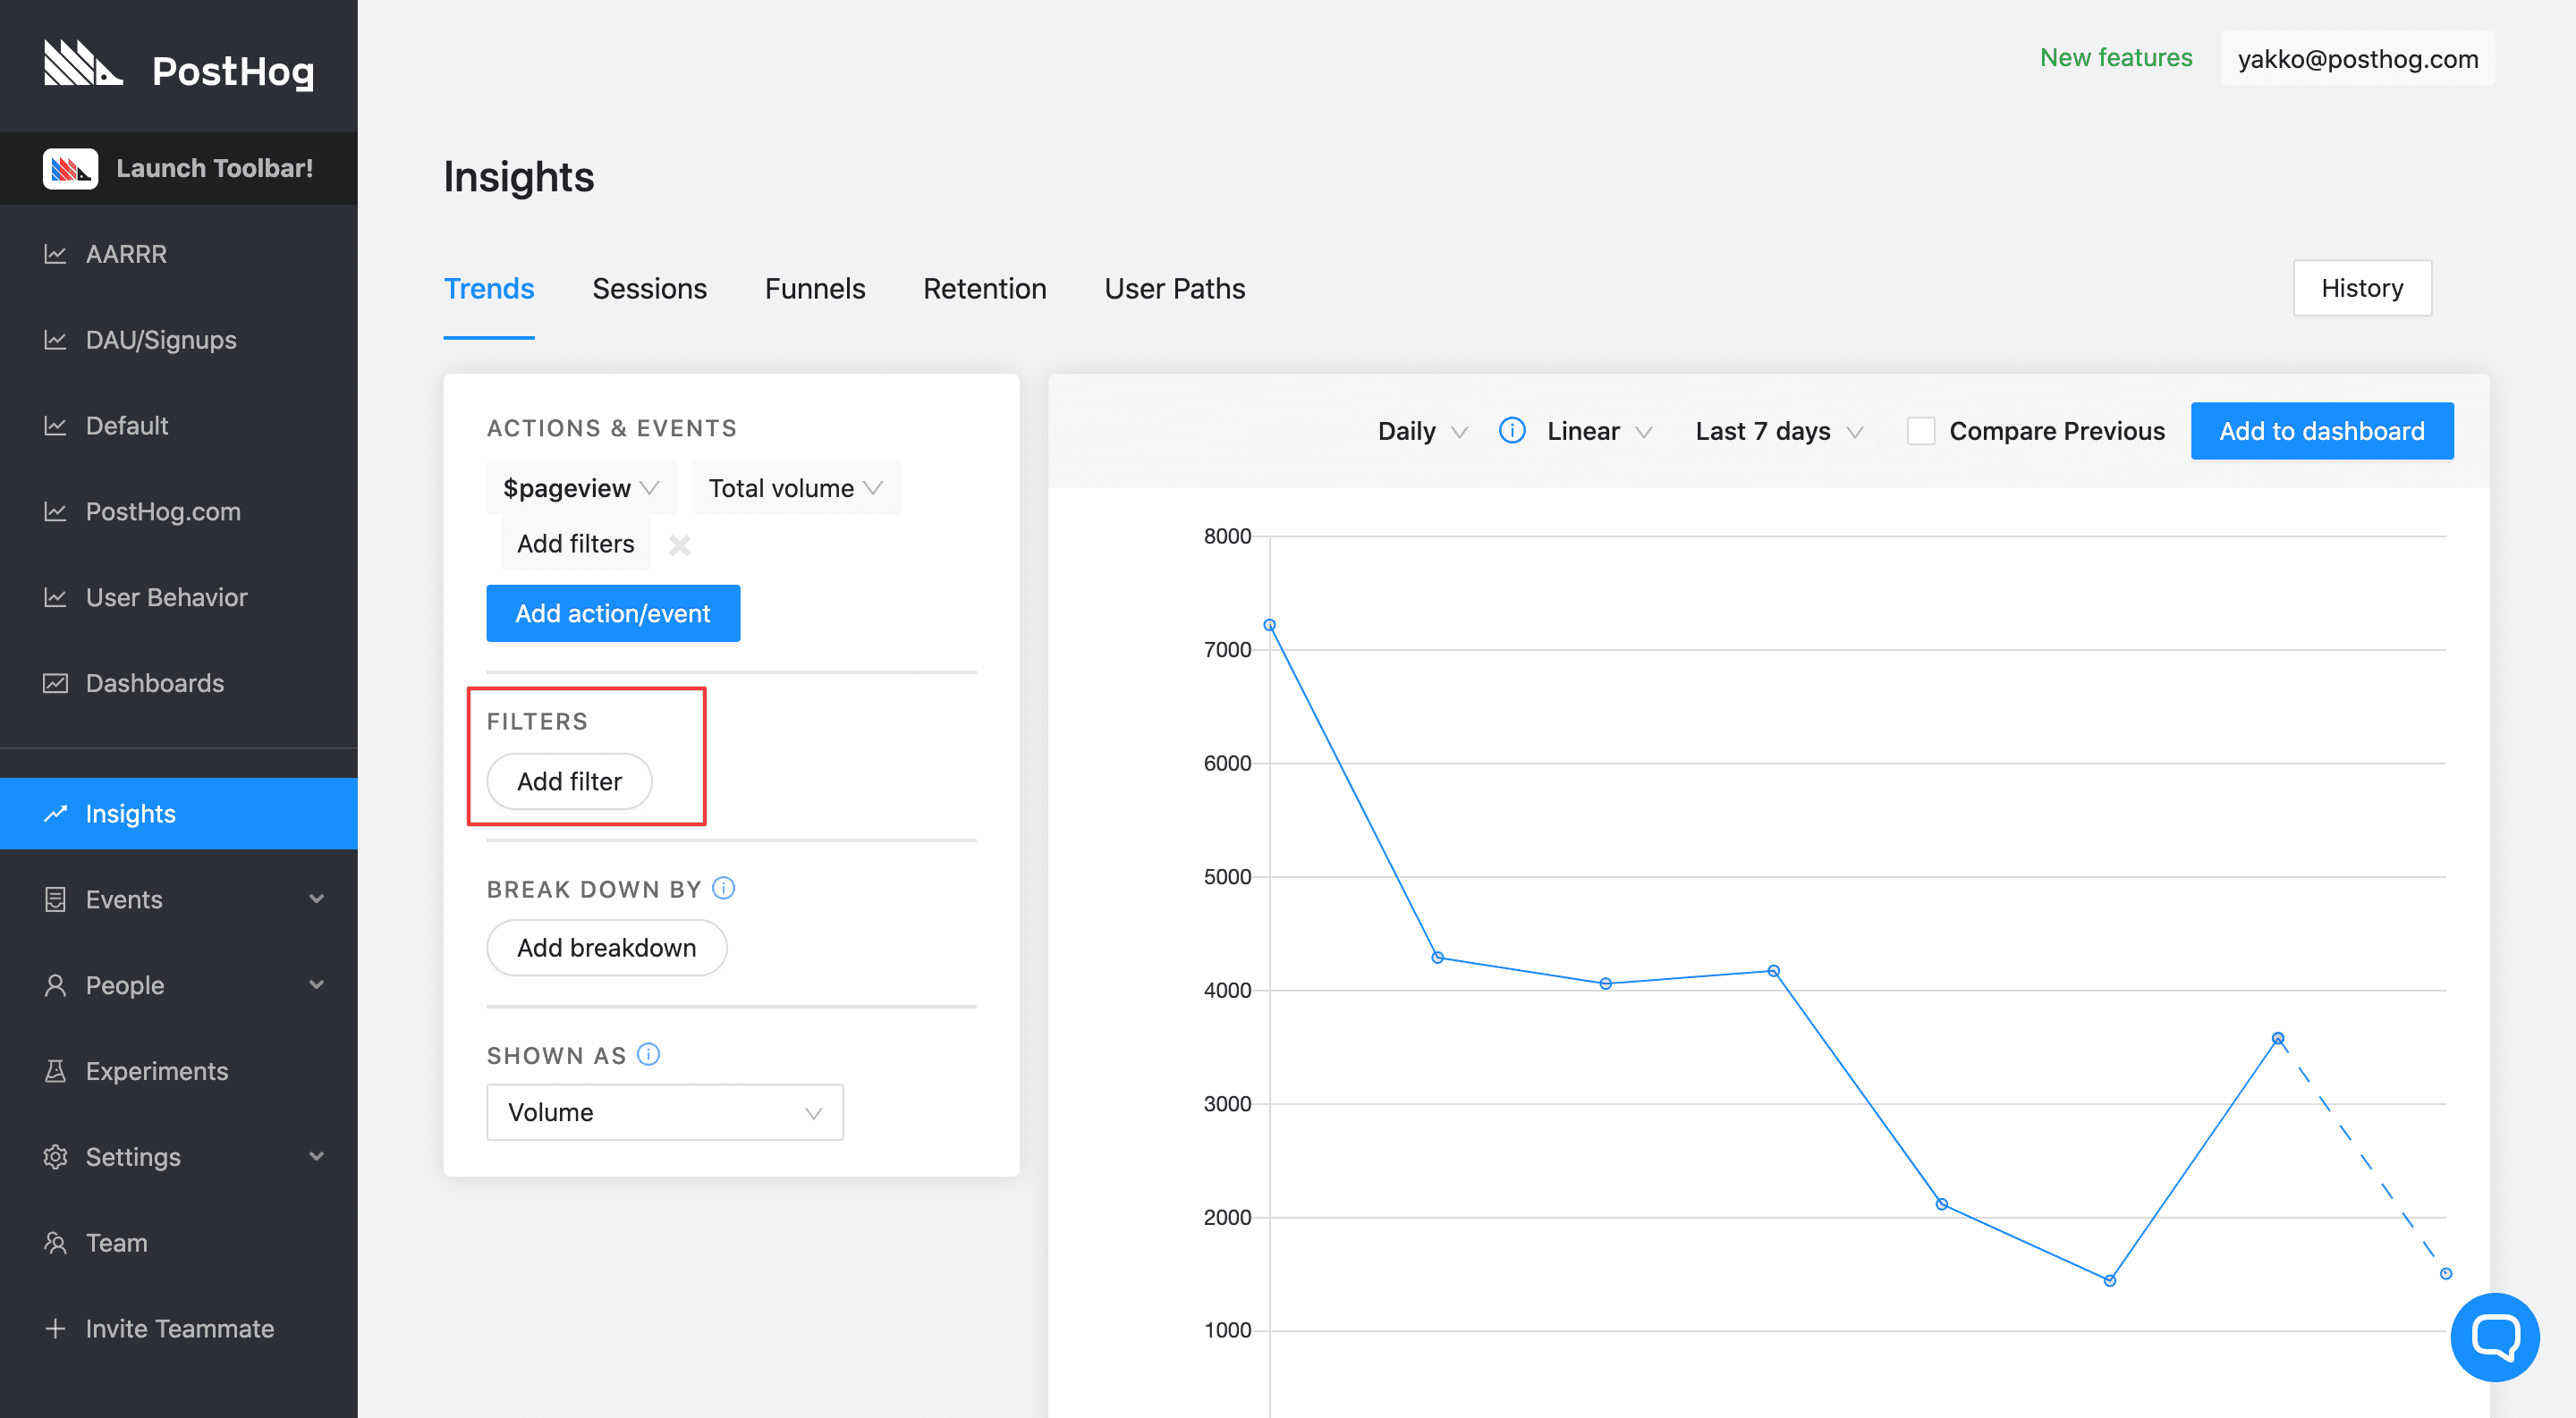Expand the Events sidebar chevron
This screenshot has height=1418, width=2576.
click(317, 899)
